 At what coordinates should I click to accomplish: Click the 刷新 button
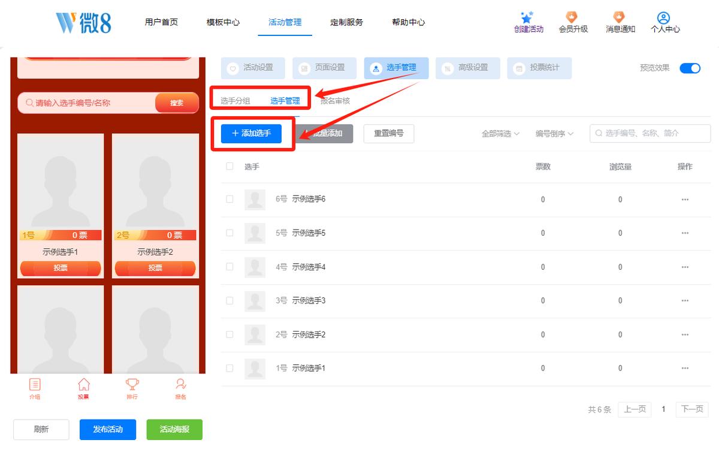(x=41, y=429)
